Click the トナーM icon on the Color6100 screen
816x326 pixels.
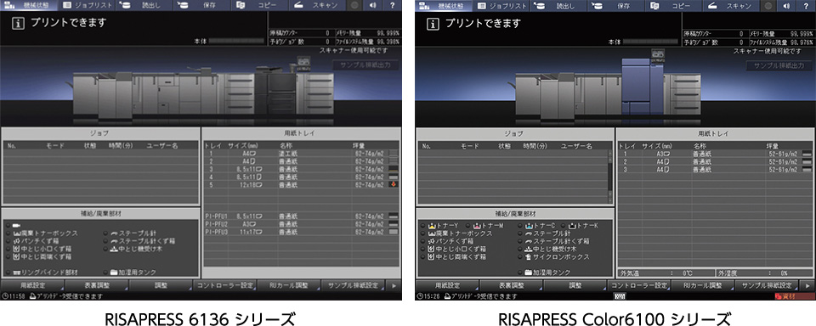(477, 226)
